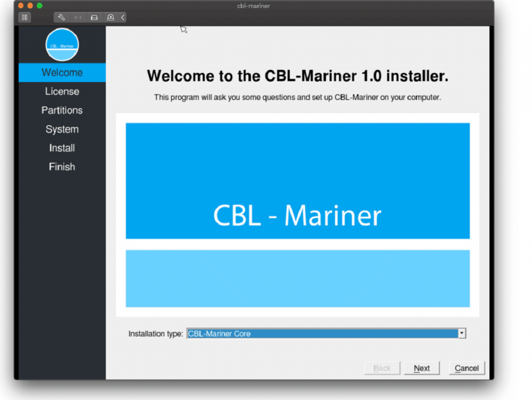Open the System step
Viewport: 532px width, 400px height.
(x=62, y=129)
